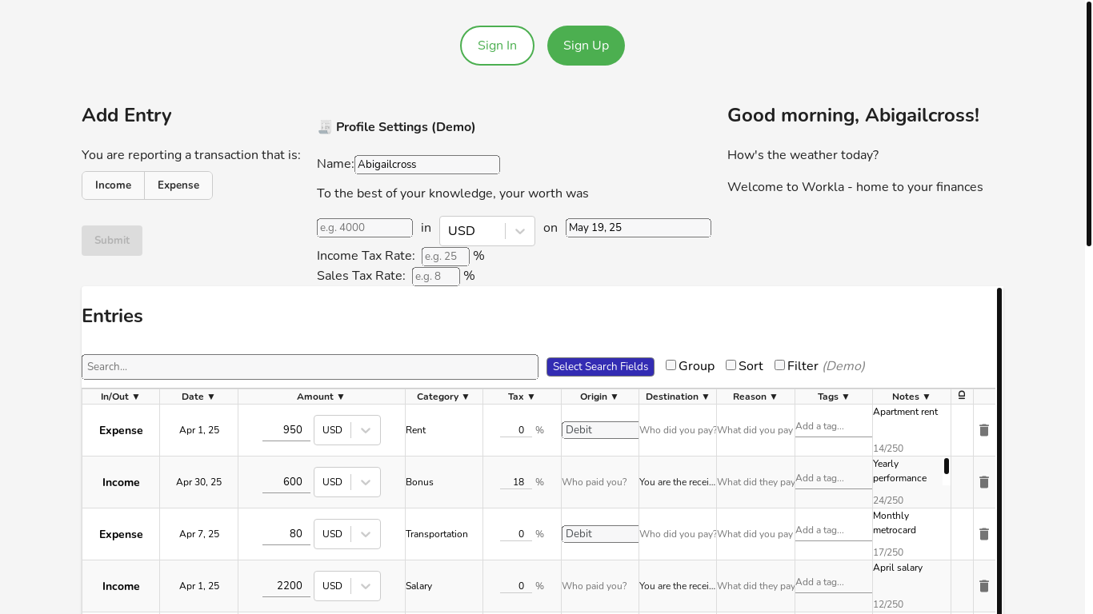Delete the Transportation expense entry
The image size is (1093, 614).
(984, 534)
